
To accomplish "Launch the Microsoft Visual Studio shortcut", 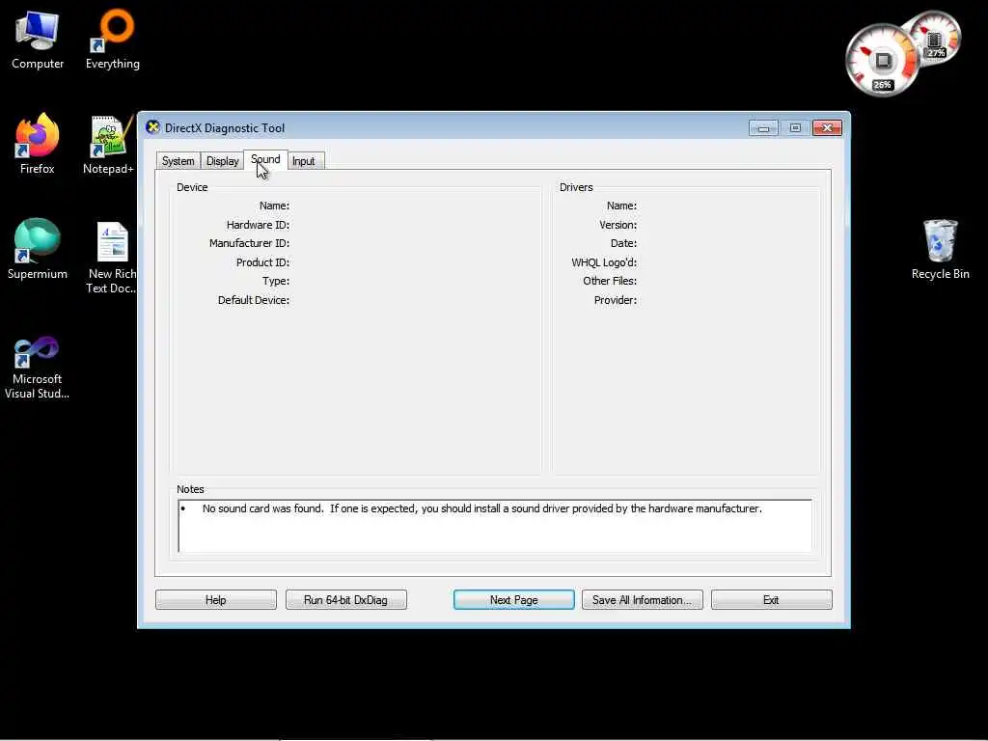I will coord(38,368).
